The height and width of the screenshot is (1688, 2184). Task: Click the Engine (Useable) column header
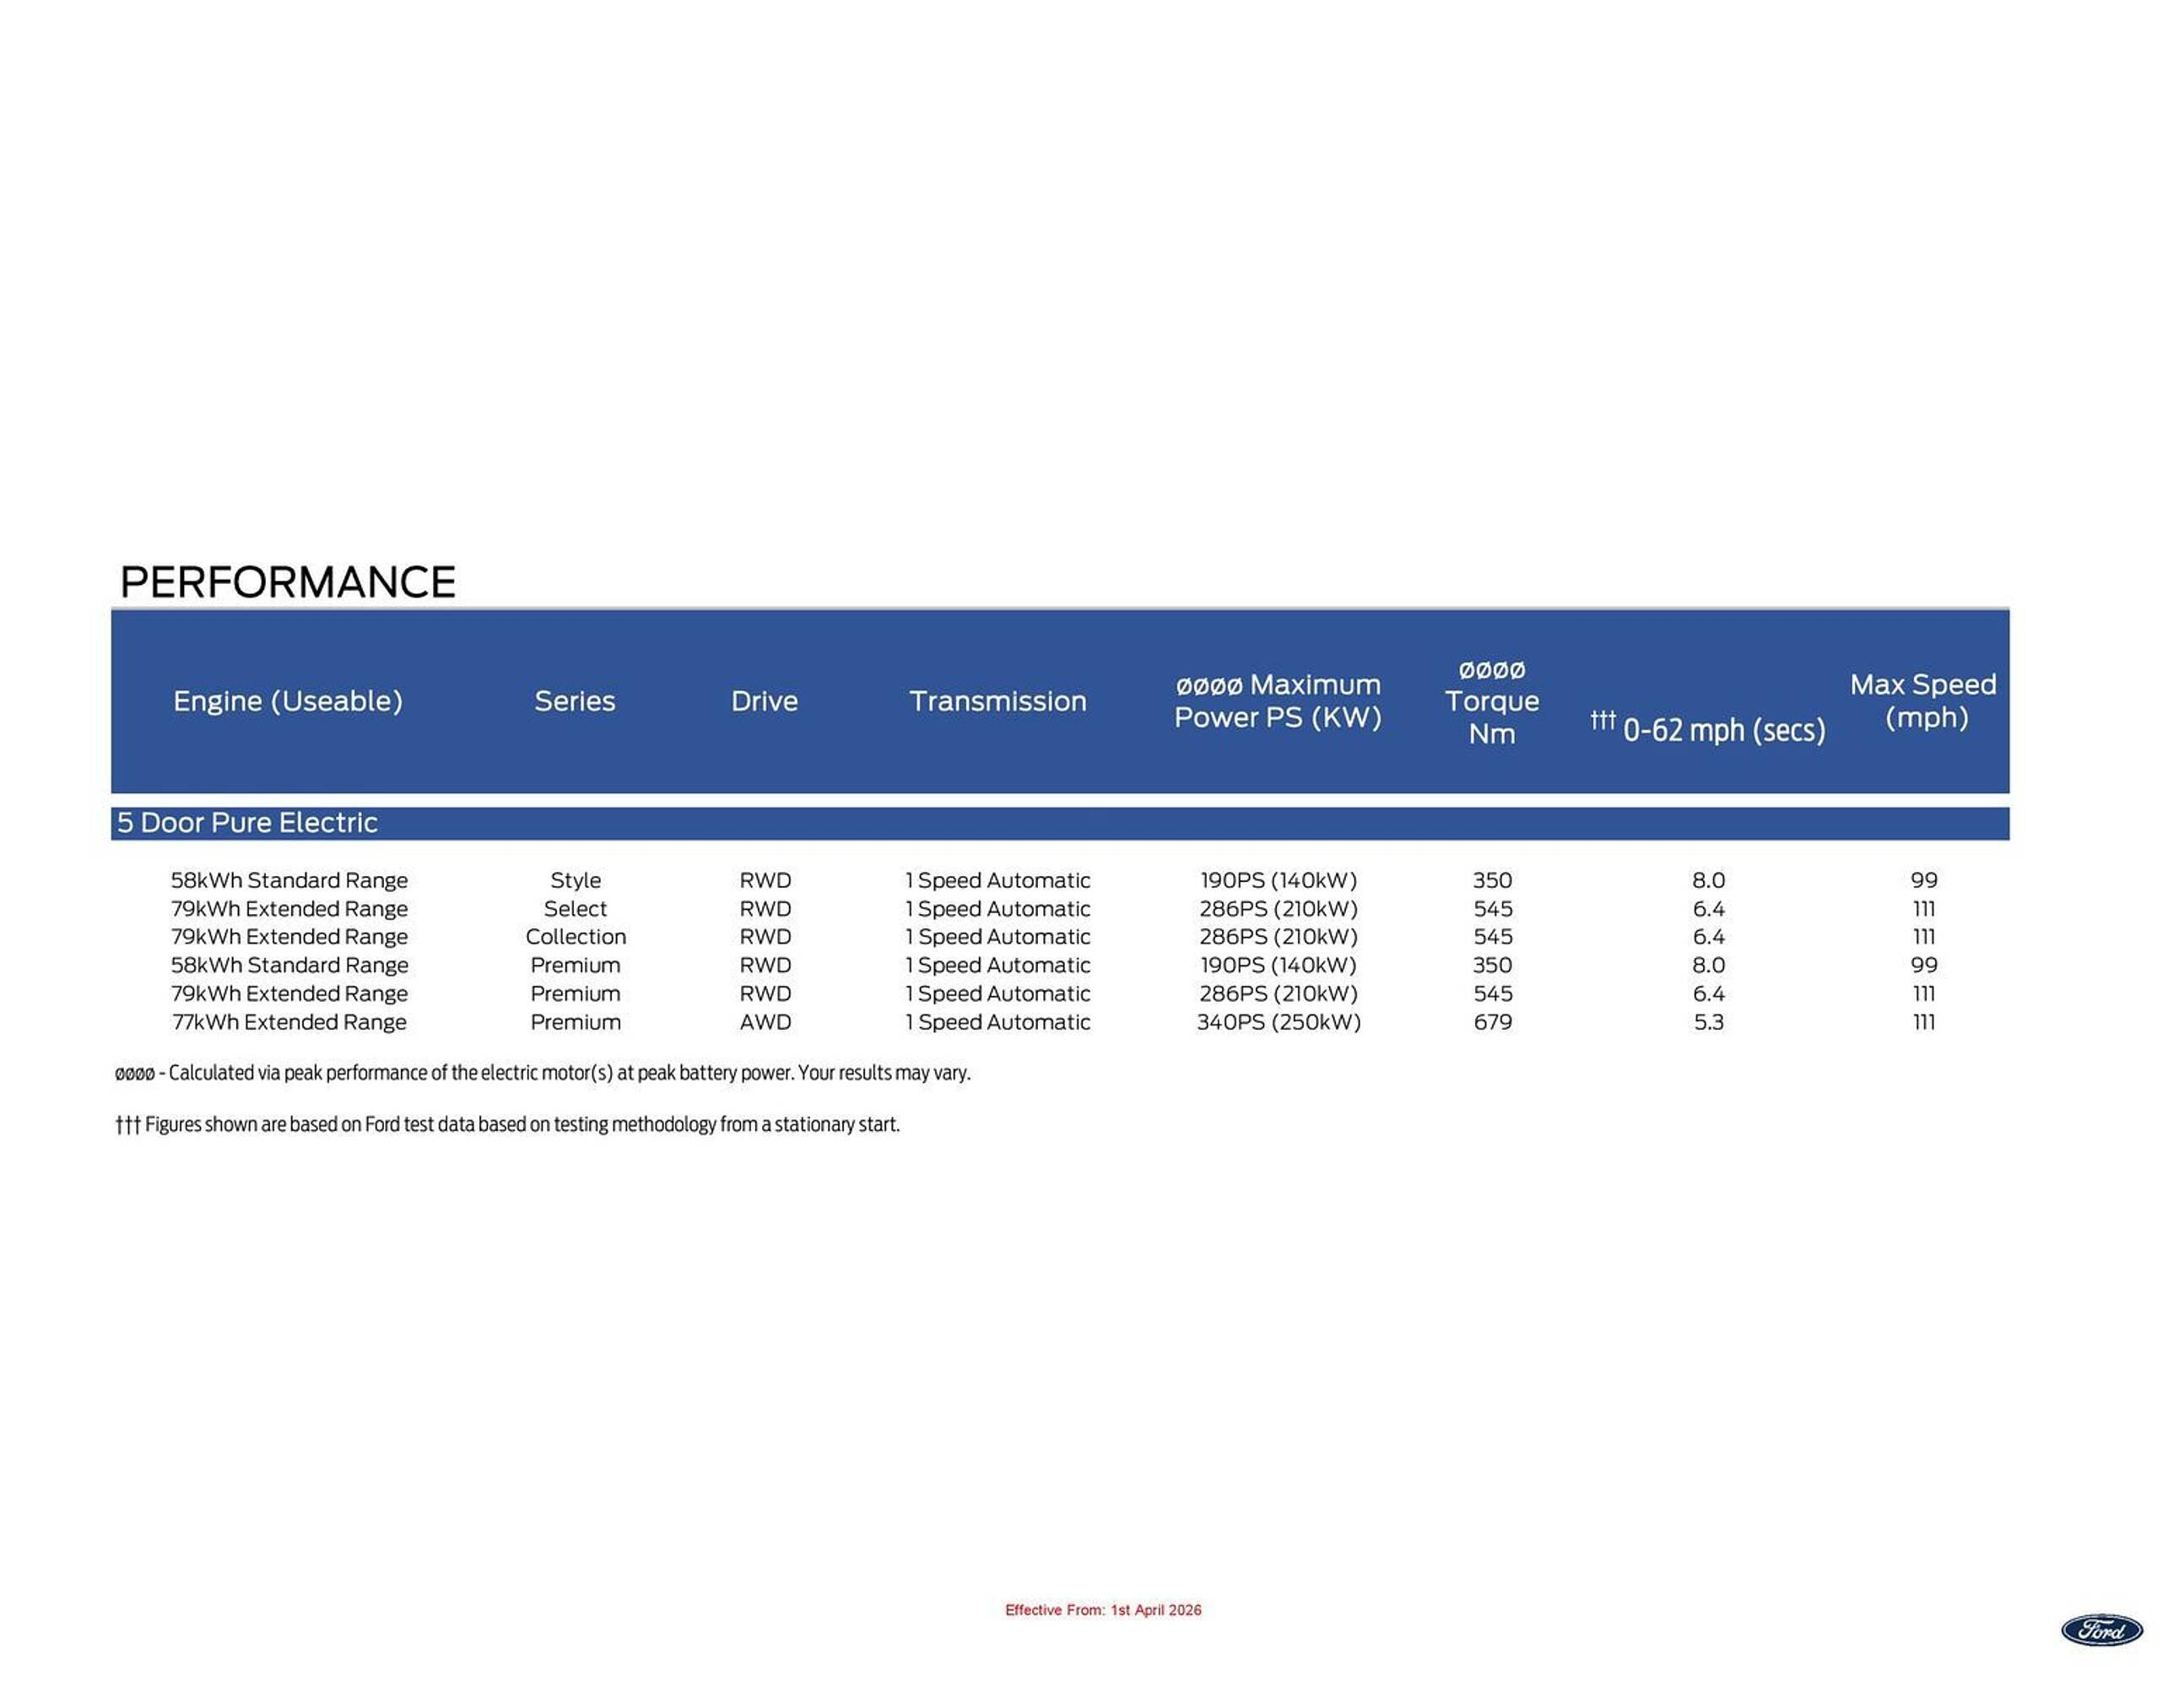tap(288, 701)
